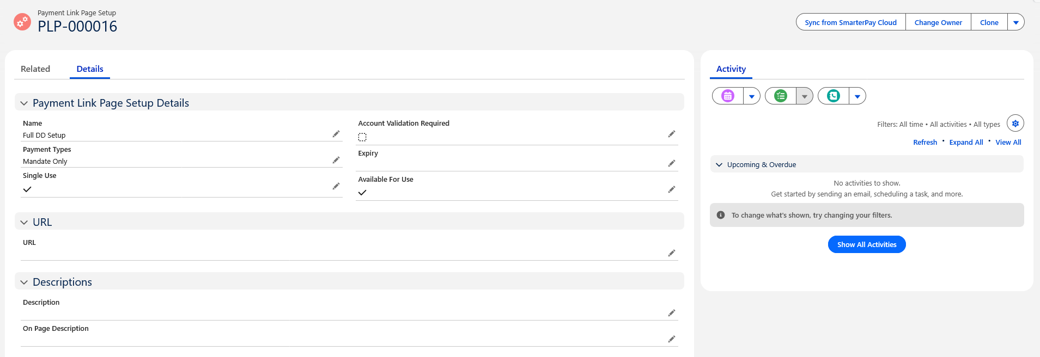Image resolution: width=1040 pixels, height=357 pixels.
Task: Click pencil icon beside Expiry field
Action: (x=672, y=163)
